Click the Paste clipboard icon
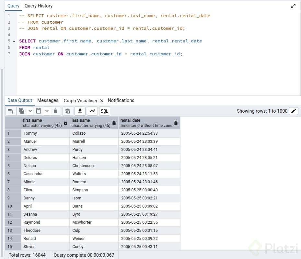Screen dimensions: 301x259 pyautogui.click(x=39, y=111)
